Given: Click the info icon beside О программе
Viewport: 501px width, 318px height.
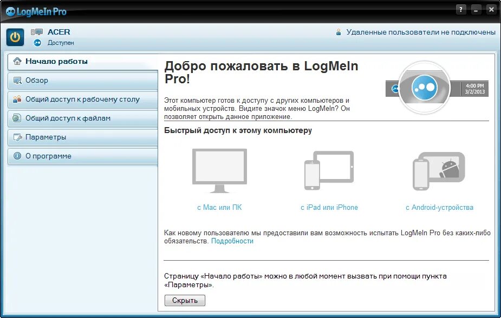Looking at the screenshot, I should pos(17,156).
